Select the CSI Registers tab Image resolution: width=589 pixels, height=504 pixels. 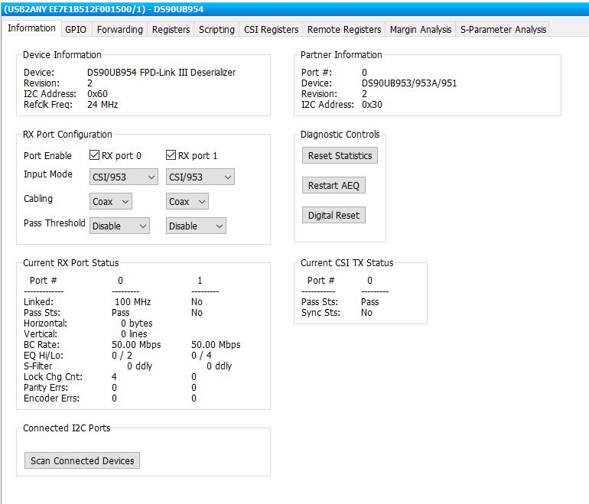(272, 30)
